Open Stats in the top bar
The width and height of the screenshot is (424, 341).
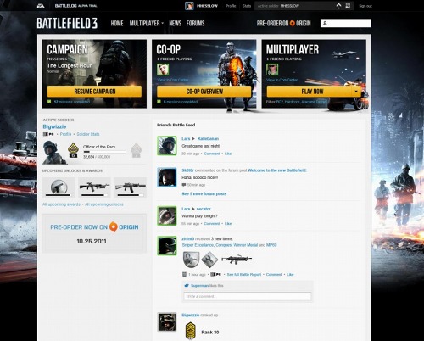pos(247,6)
